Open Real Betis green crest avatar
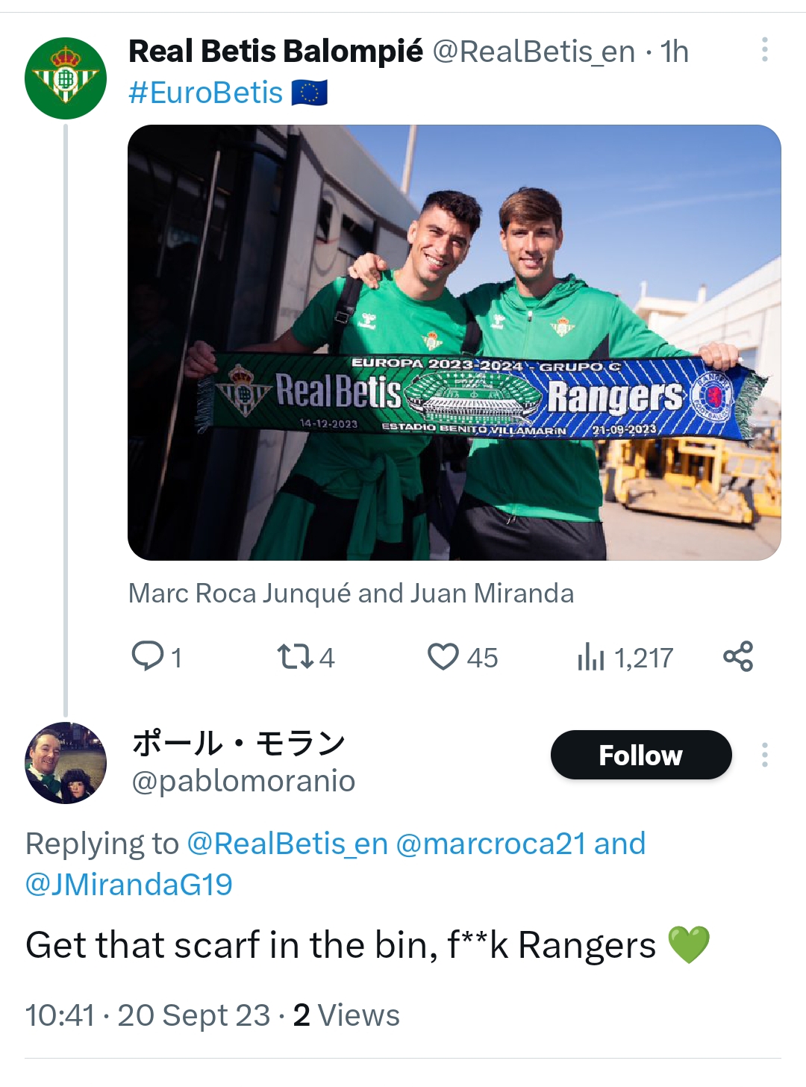Viewport: 806px width, 1087px height. pyautogui.click(x=66, y=78)
